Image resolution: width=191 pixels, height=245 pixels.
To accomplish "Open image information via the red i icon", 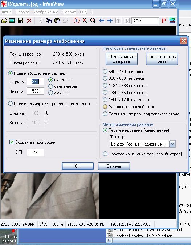I will [x=76, y=20].
